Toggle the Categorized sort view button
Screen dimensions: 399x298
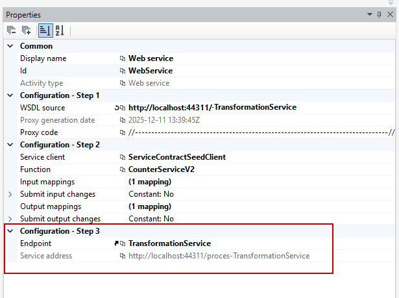click(45, 31)
